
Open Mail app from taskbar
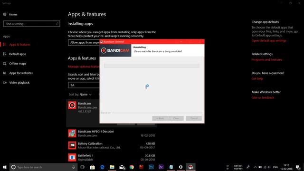click(122, 167)
